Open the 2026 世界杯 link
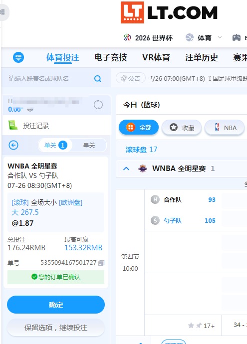The image size is (247, 344). click(154, 38)
